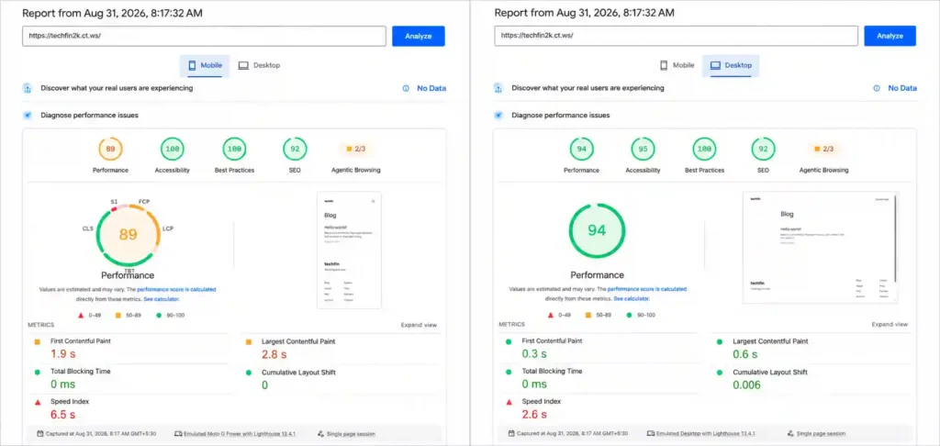Click info icon beside left No Data
Screen dimensions: 940x446
[x=406, y=88]
